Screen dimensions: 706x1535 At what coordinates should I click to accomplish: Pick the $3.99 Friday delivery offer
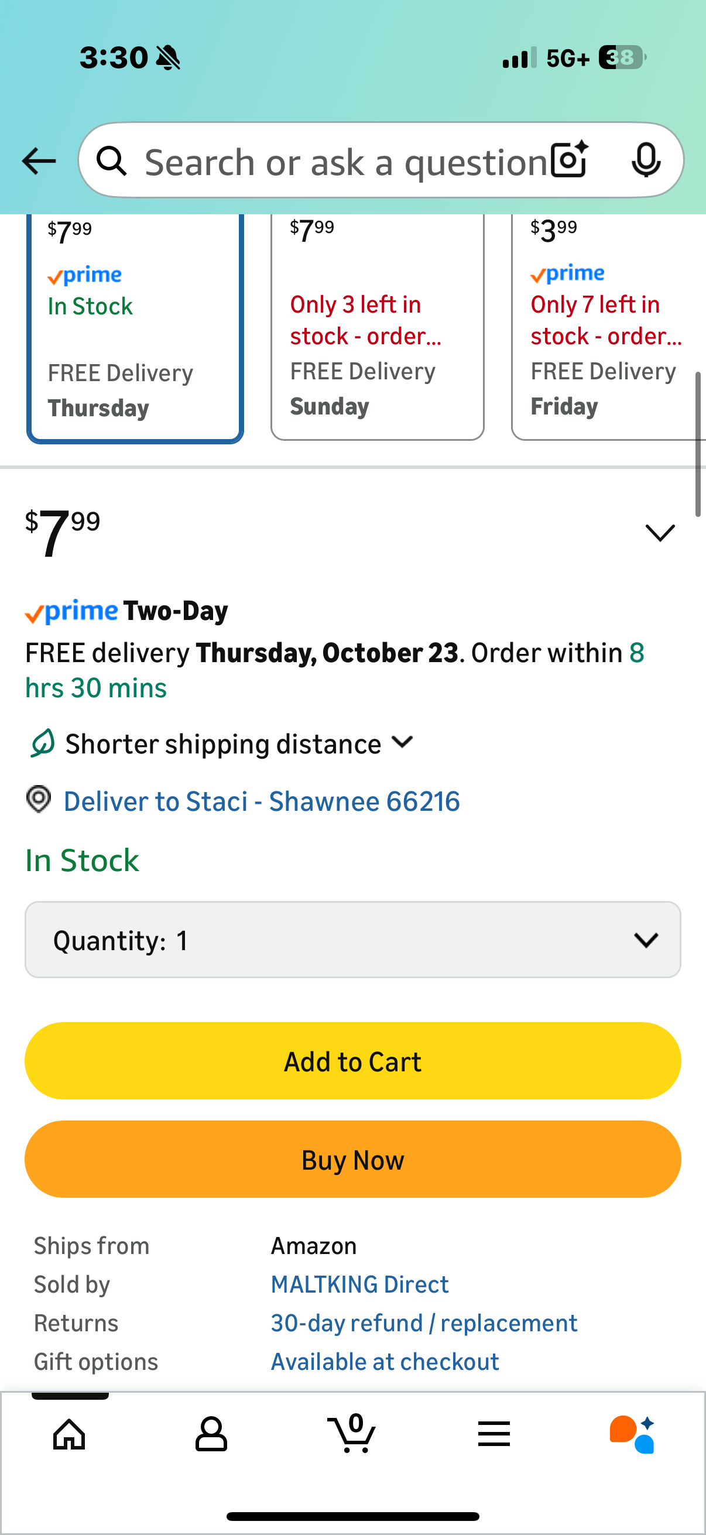click(608, 328)
